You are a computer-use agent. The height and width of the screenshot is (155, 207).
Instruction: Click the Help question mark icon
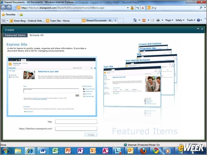point(198,20)
